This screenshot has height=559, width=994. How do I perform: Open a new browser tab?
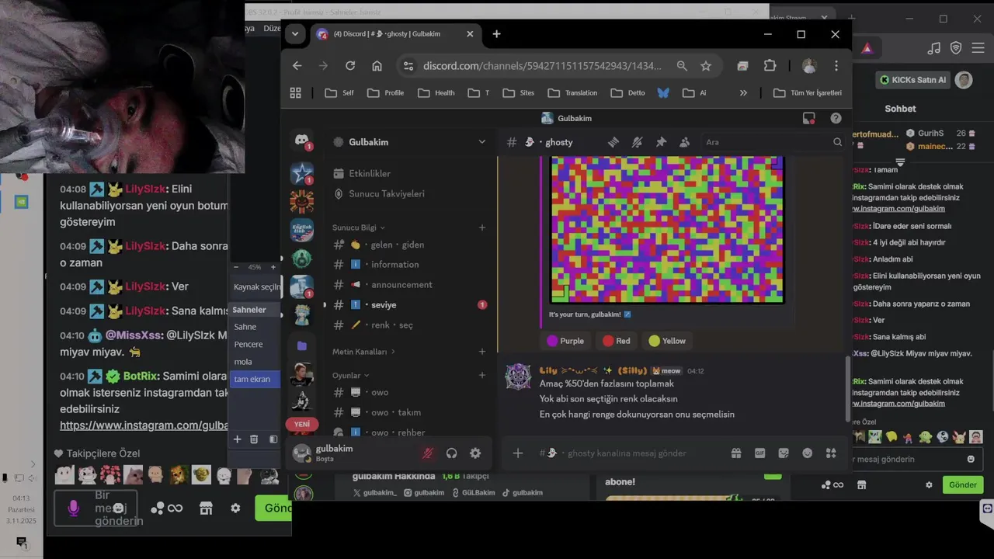tap(496, 33)
